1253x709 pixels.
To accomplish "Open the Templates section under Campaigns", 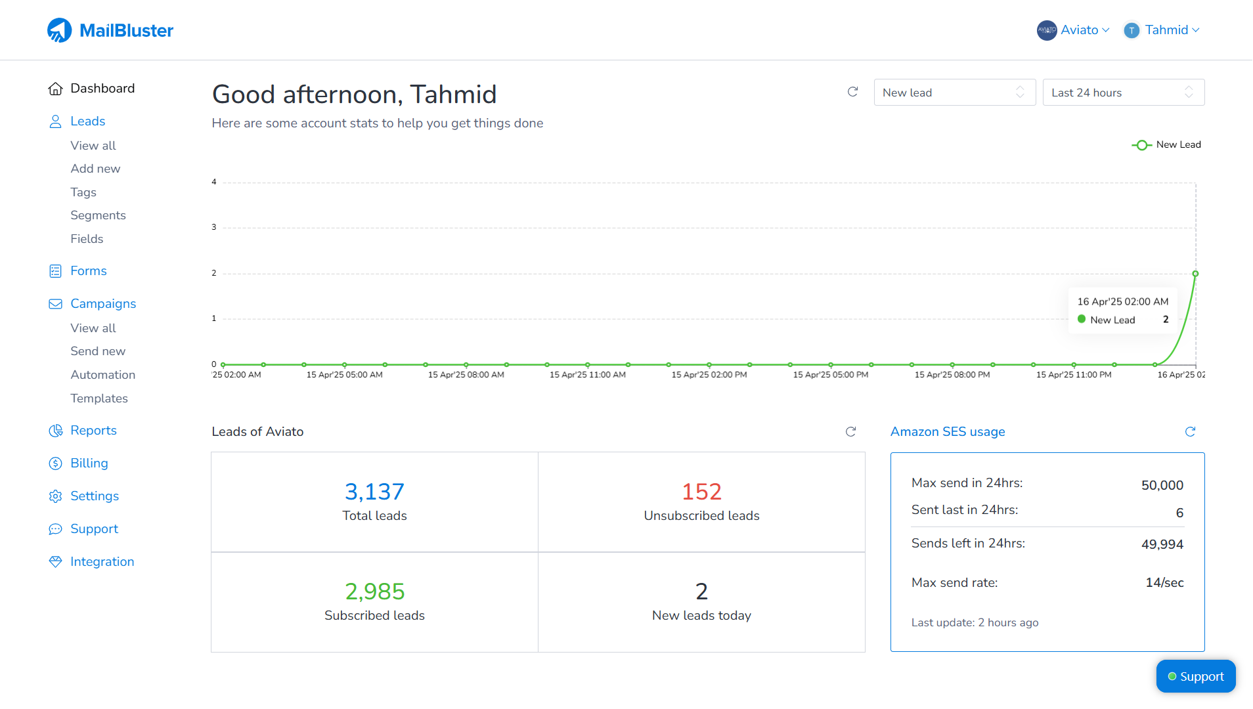I will [99, 398].
